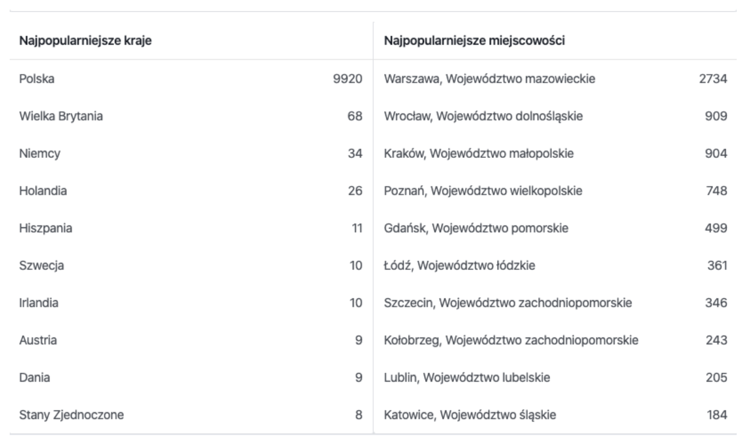Select Stany Zjednoczone row
The width and height of the screenshot is (750, 446).
pos(191,415)
